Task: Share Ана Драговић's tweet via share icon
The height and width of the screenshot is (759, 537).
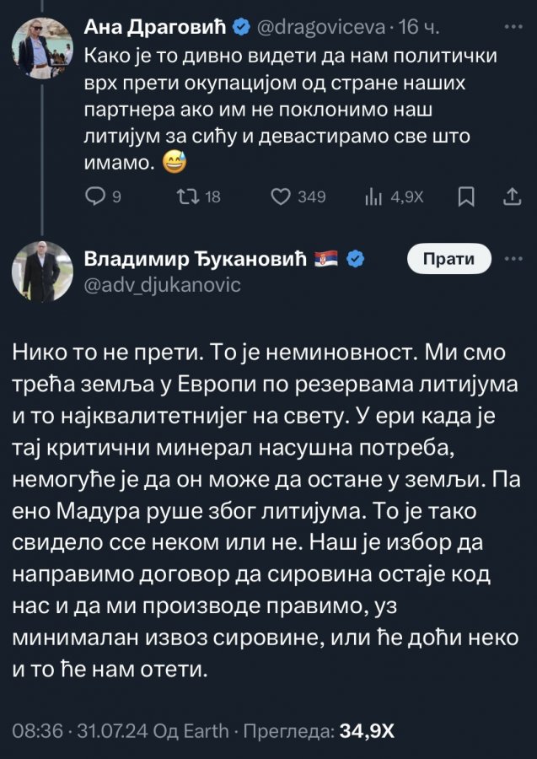Action: click(511, 196)
